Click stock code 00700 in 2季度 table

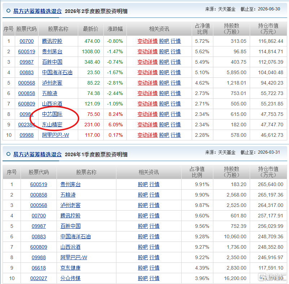[x=27, y=41]
